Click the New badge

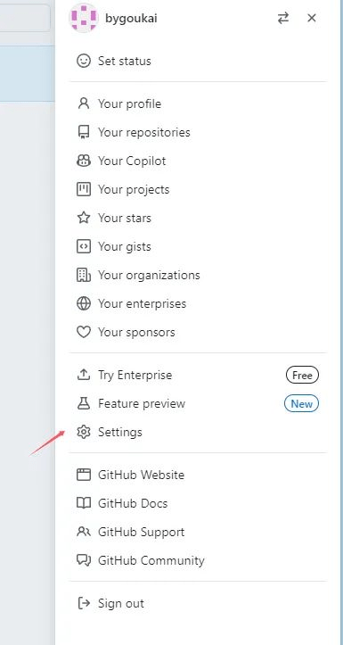click(301, 404)
